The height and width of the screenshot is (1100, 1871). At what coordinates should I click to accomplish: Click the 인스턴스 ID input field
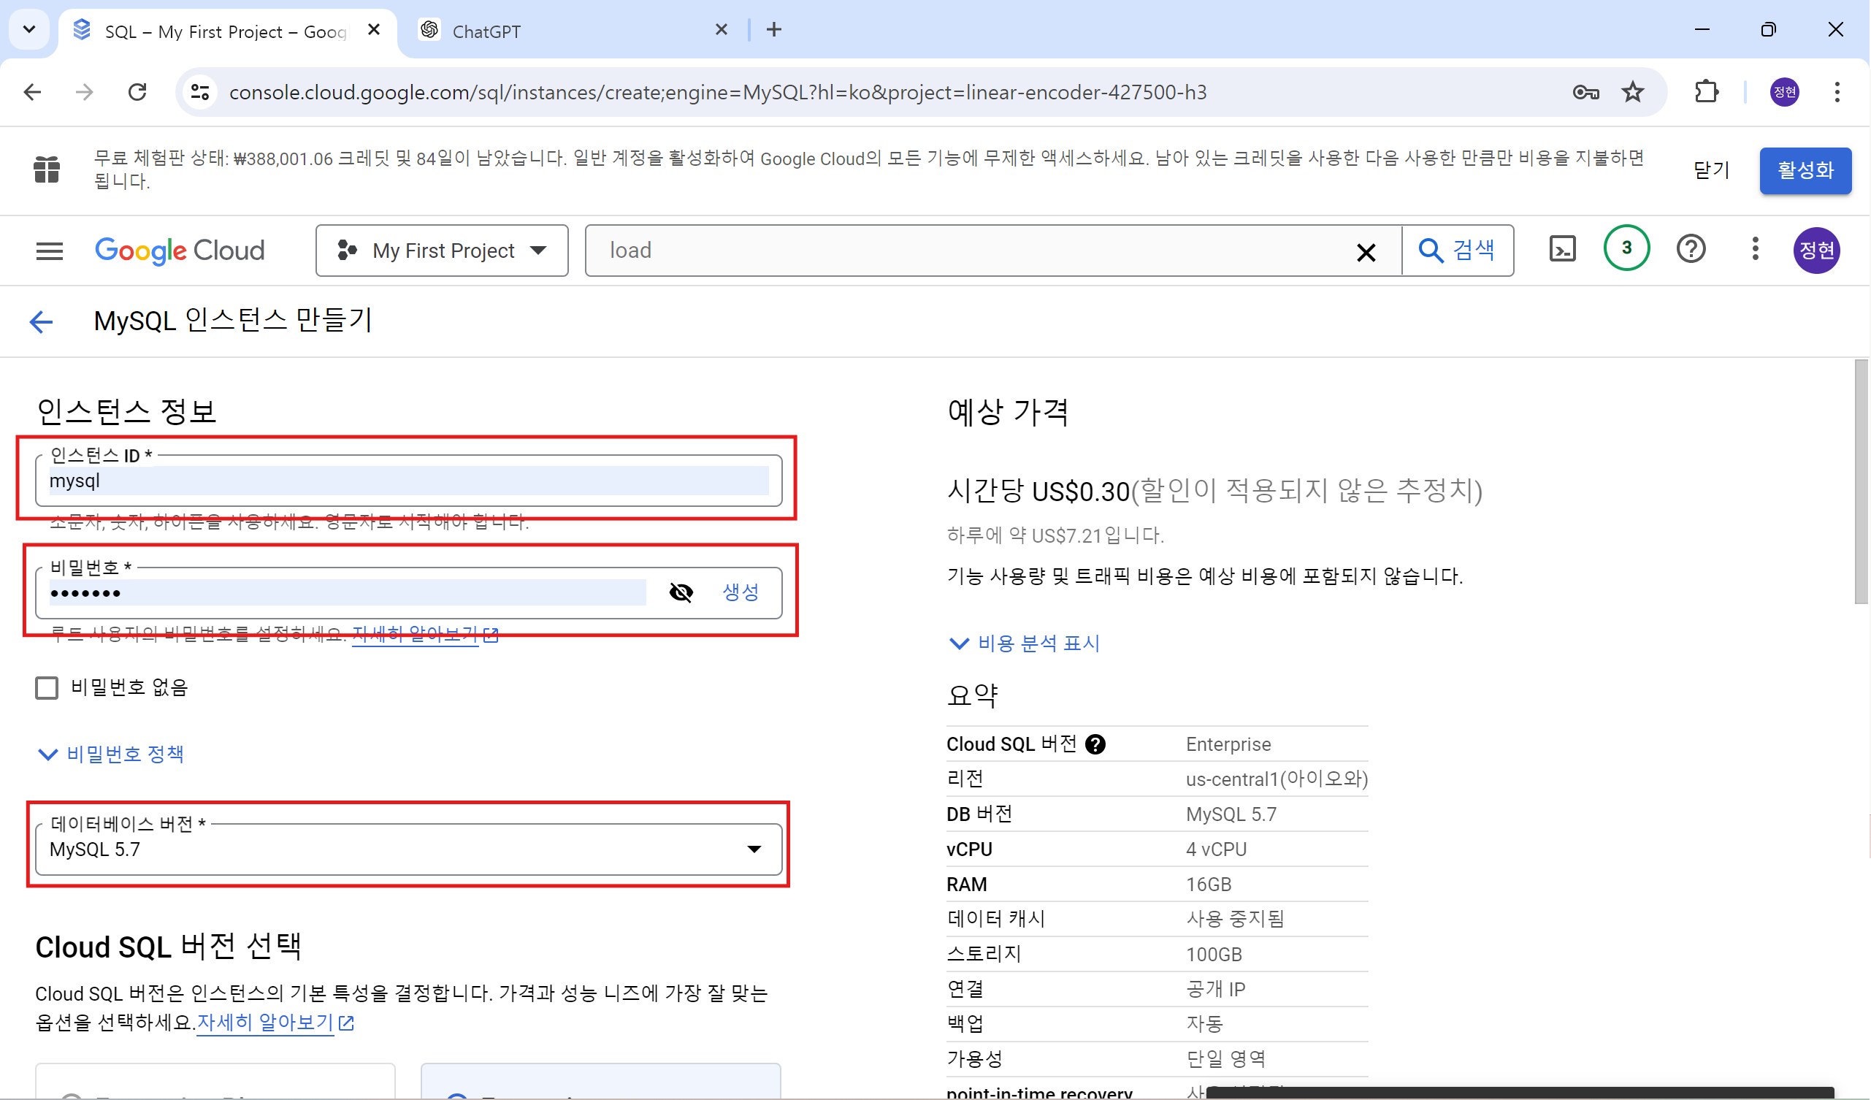[408, 481]
